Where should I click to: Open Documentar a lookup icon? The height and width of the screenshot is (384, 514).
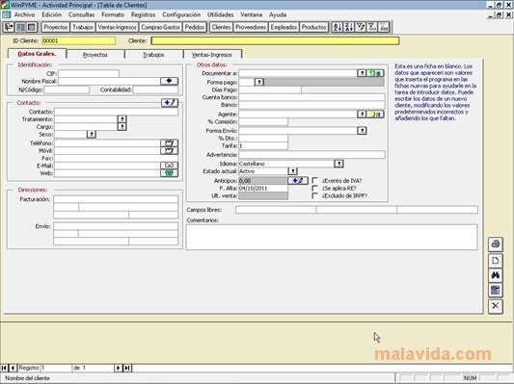click(375, 73)
